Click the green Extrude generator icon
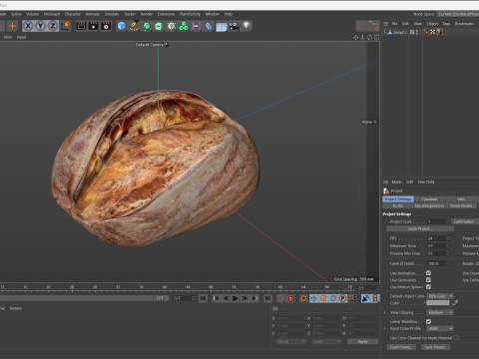The image size is (479, 359). click(x=159, y=26)
